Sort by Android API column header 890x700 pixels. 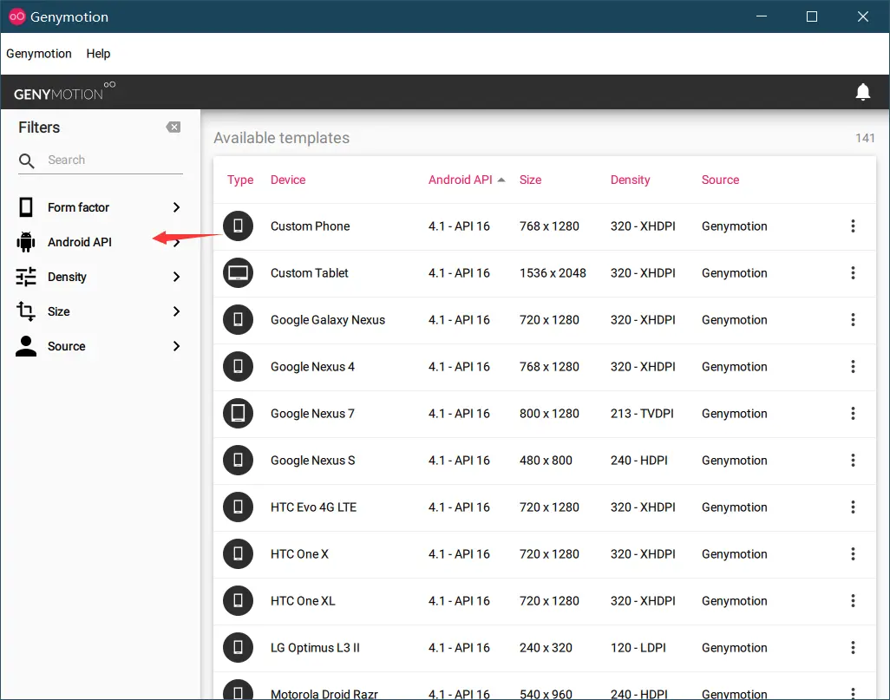[461, 180]
